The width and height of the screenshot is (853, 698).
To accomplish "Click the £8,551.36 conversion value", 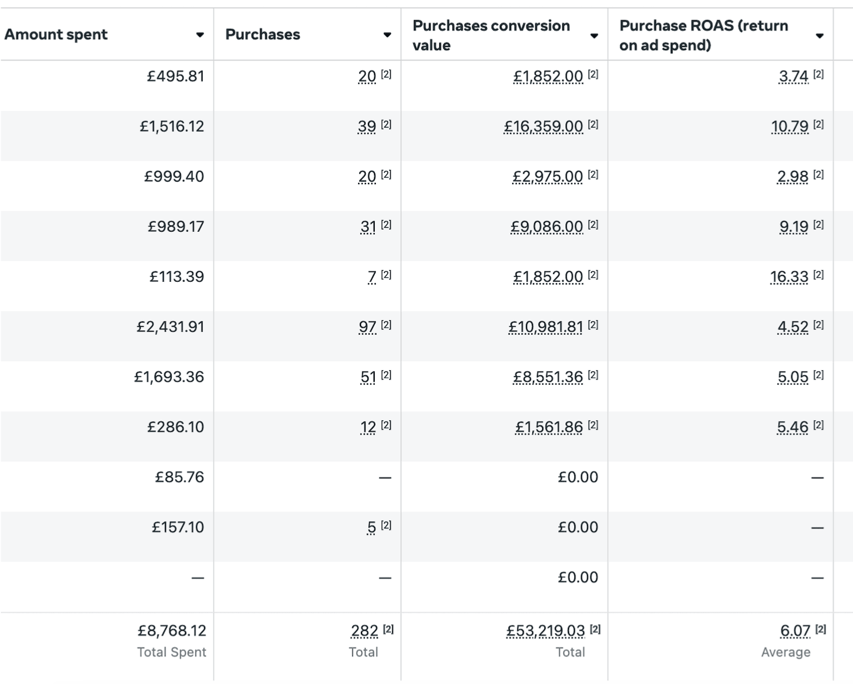I will click(548, 377).
